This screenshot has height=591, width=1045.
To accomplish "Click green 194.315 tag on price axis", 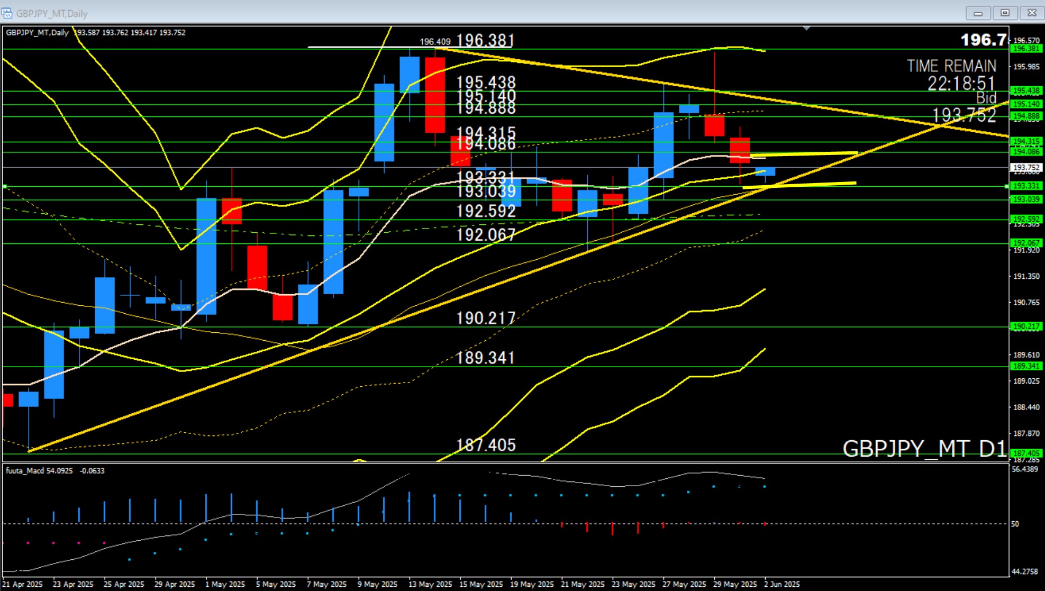I will 1026,141.
